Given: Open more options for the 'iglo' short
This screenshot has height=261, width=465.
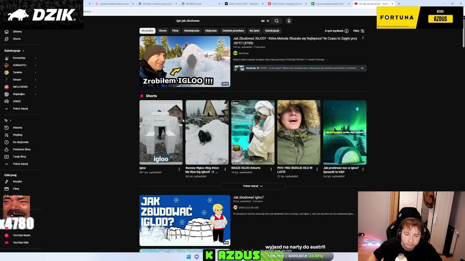Looking at the screenshot, I should [x=179, y=169].
